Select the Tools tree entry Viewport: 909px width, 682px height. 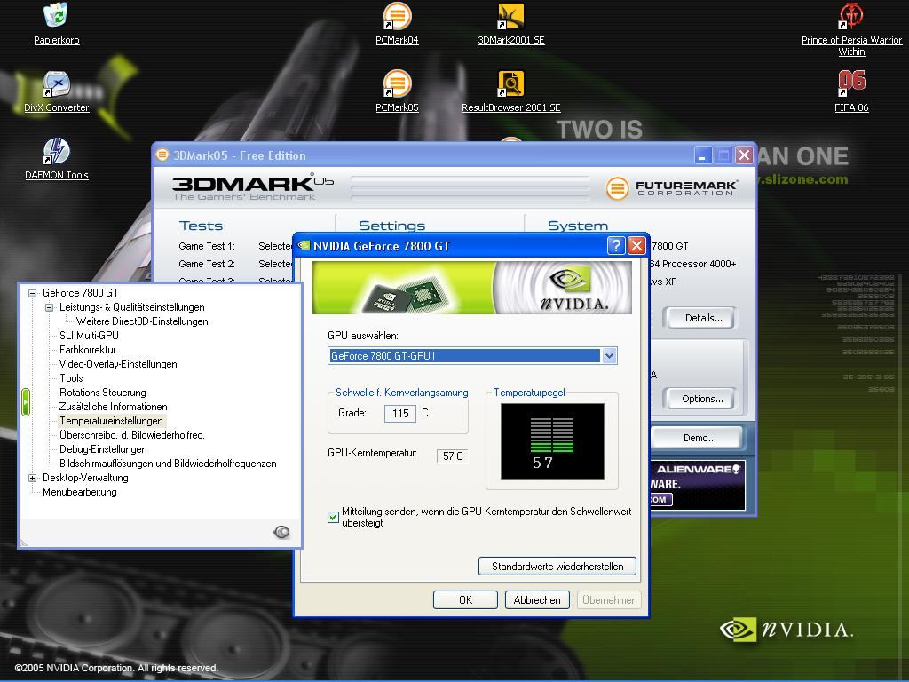coord(71,378)
